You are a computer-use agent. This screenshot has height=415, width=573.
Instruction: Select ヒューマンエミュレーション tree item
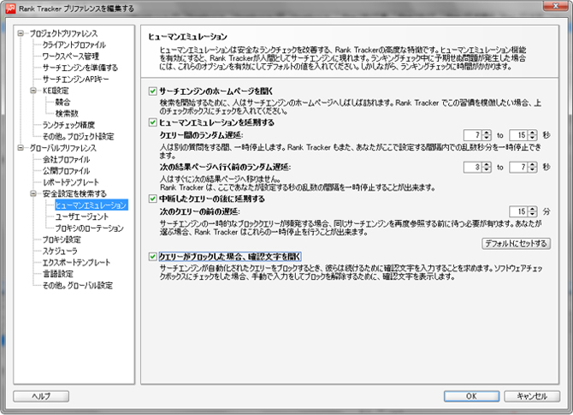(92, 205)
